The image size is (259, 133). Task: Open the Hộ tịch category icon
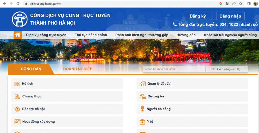17,84
